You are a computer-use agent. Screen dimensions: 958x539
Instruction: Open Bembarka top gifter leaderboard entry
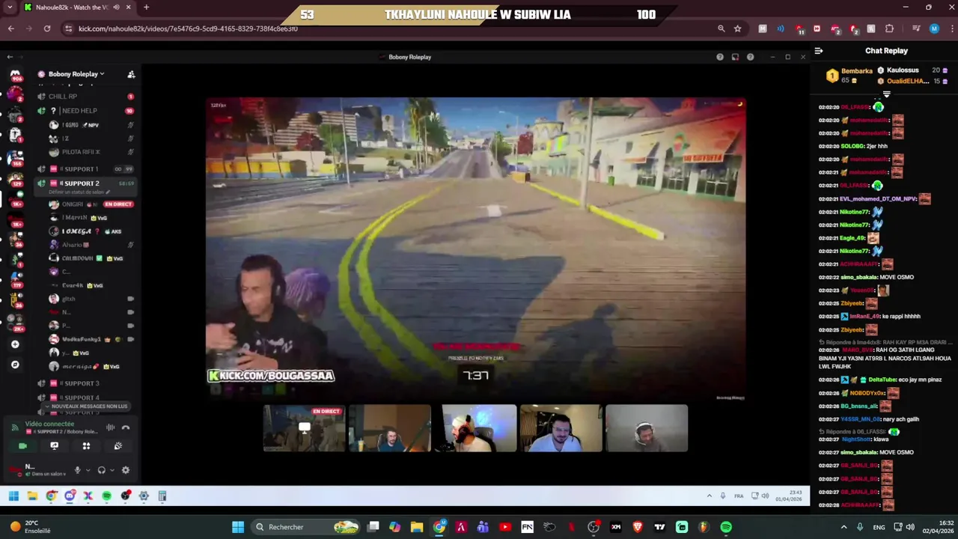[x=849, y=76]
